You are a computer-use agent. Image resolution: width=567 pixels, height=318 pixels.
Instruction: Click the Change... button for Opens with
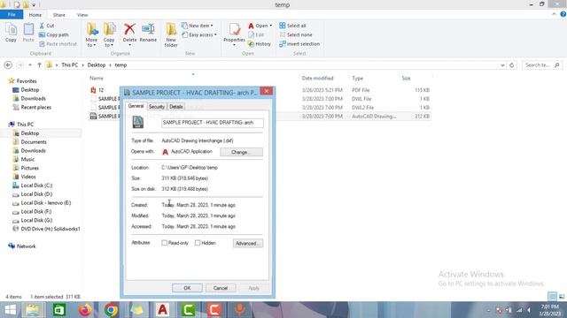(x=241, y=152)
